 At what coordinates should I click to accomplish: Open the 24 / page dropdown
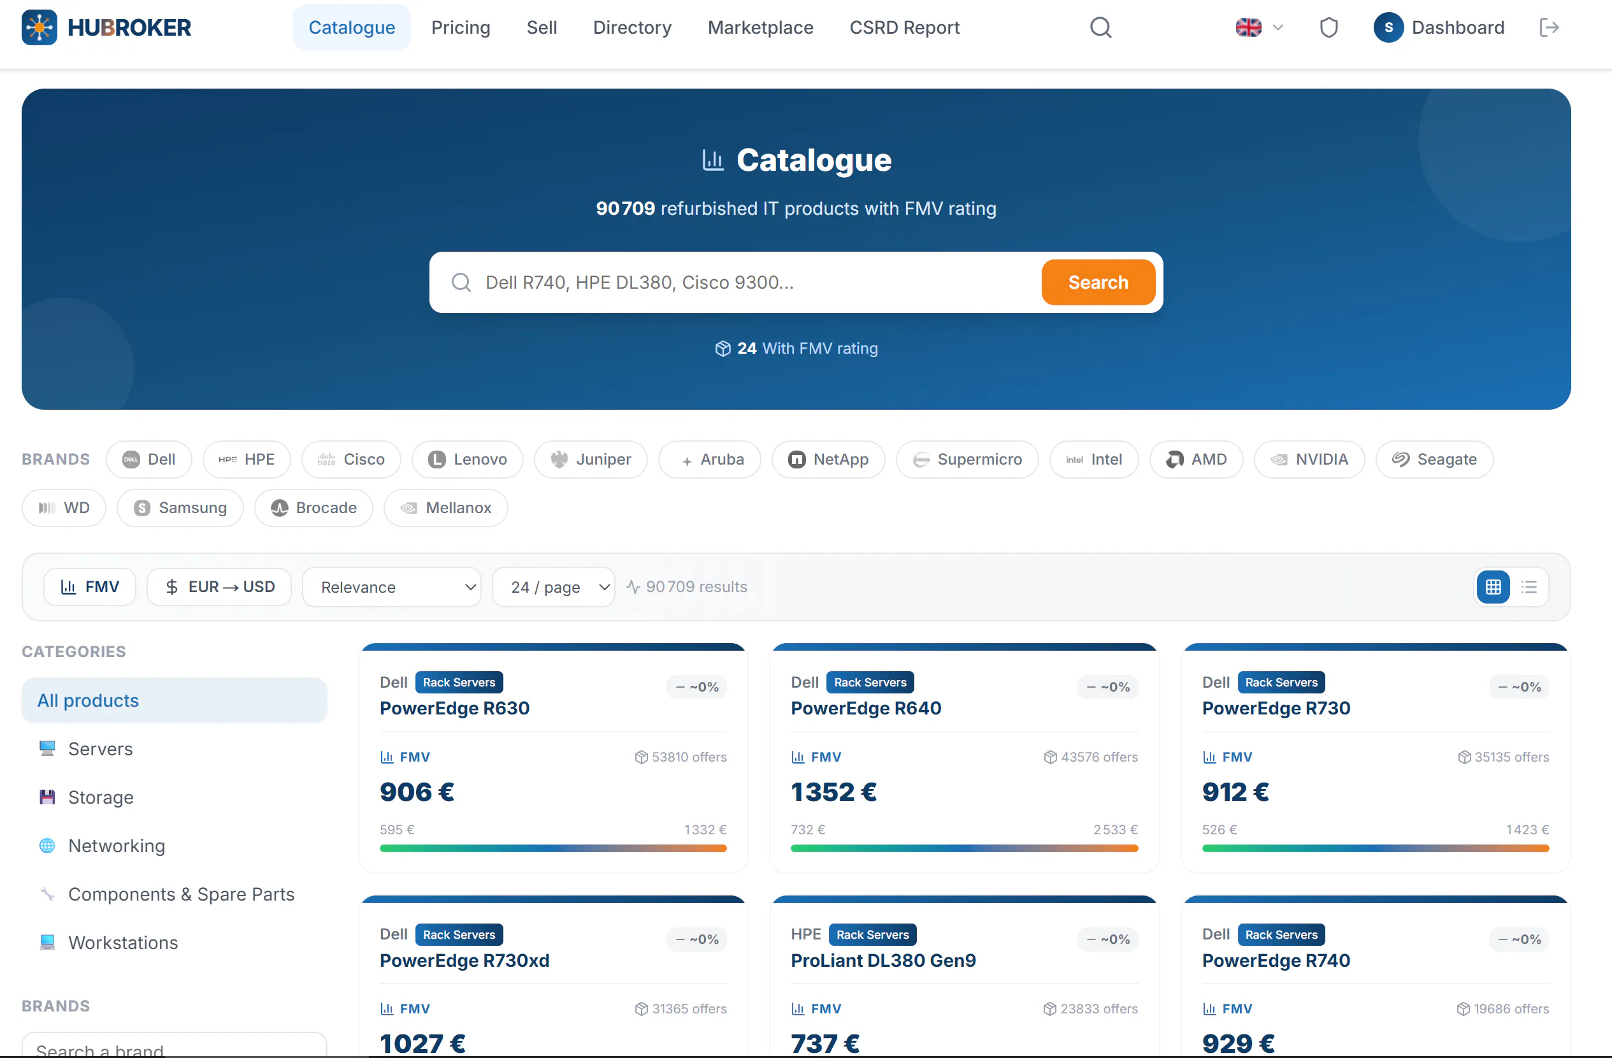[553, 587]
